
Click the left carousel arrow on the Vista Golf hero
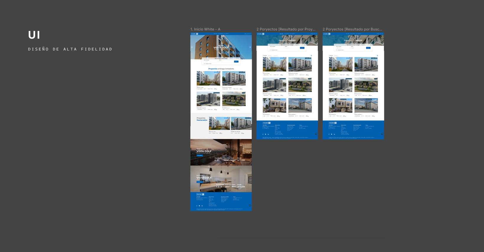192,47
